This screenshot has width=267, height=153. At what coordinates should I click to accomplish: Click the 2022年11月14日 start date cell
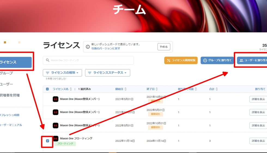point(125,141)
